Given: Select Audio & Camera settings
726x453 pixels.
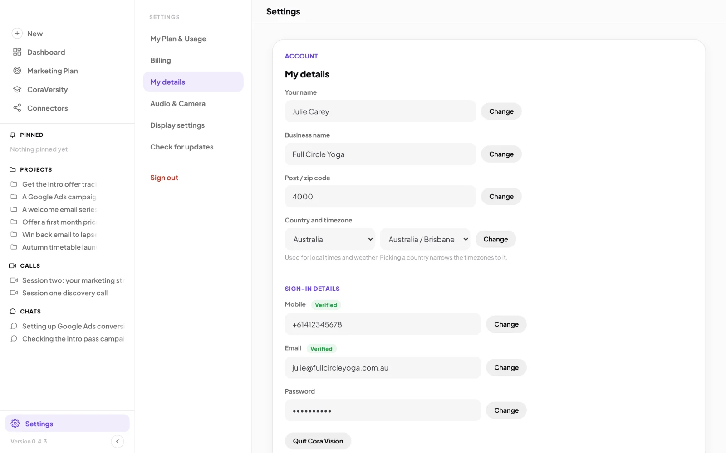Looking at the screenshot, I should point(193,104).
